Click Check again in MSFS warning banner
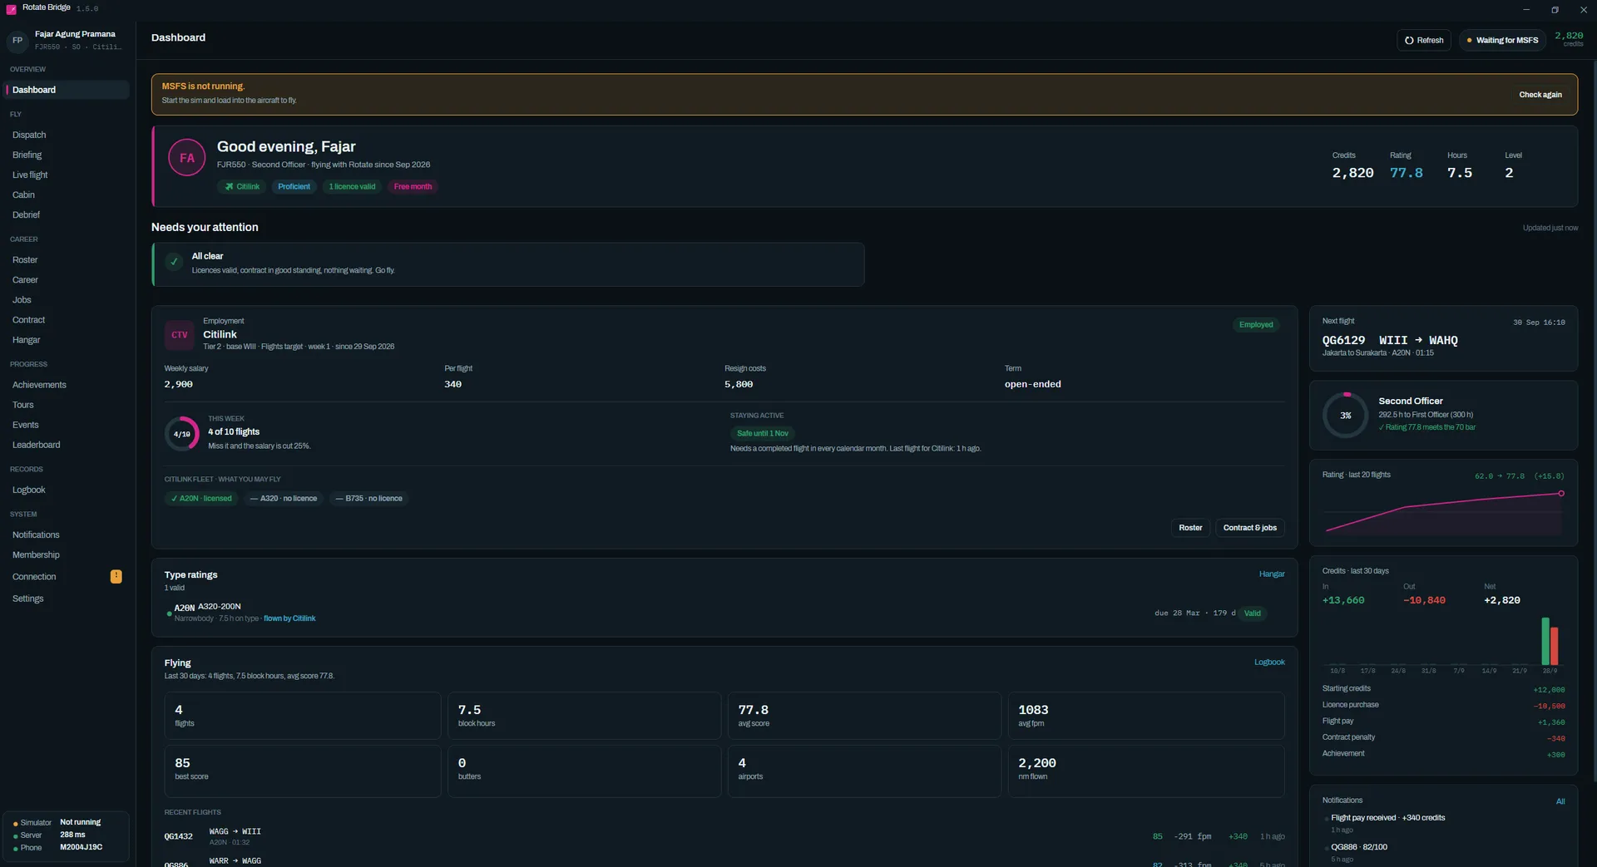 1540,95
